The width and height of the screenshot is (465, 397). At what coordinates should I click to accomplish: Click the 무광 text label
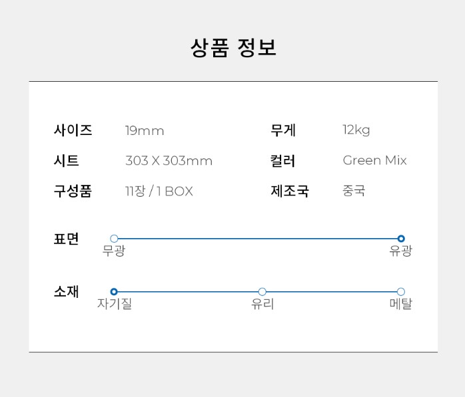coord(114,251)
